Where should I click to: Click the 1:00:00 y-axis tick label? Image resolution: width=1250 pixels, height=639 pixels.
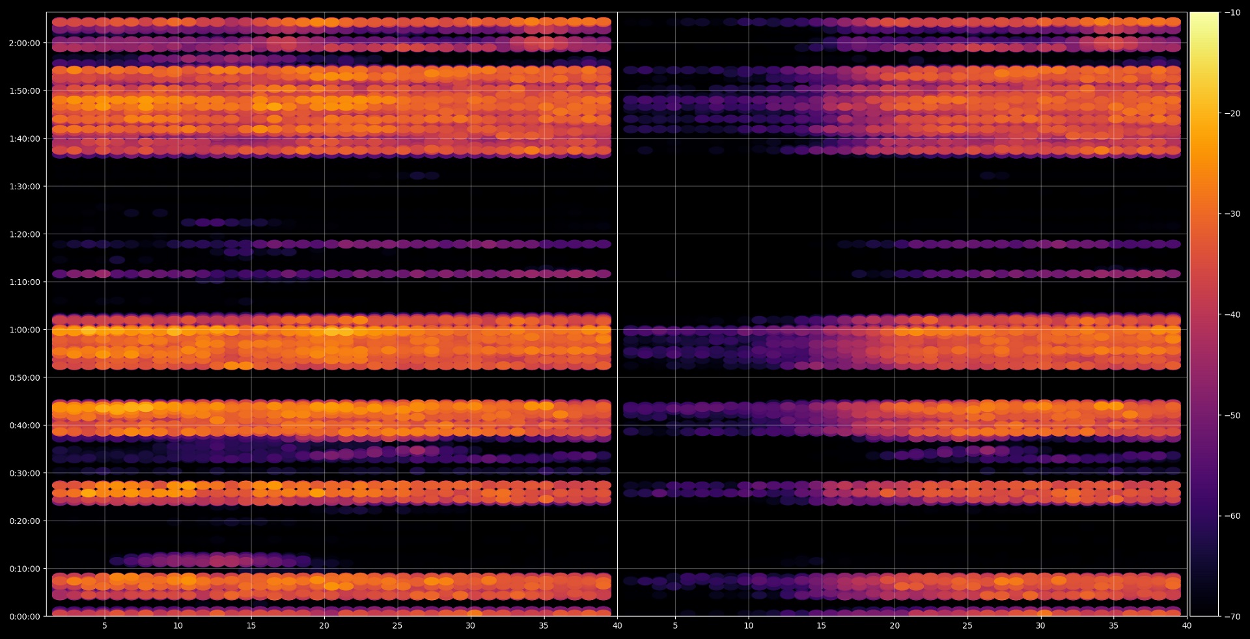click(x=25, y=330)
